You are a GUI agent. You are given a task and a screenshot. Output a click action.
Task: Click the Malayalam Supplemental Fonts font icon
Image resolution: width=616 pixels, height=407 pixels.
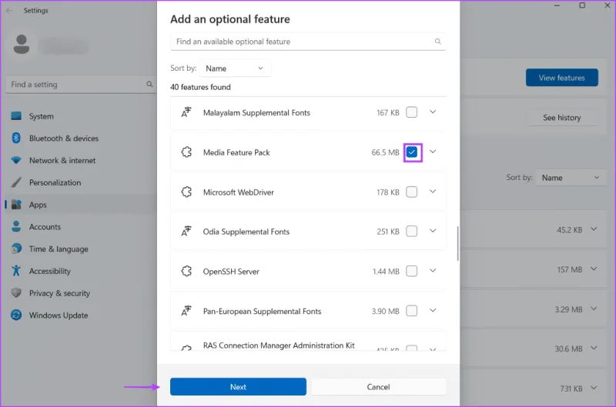186,112
